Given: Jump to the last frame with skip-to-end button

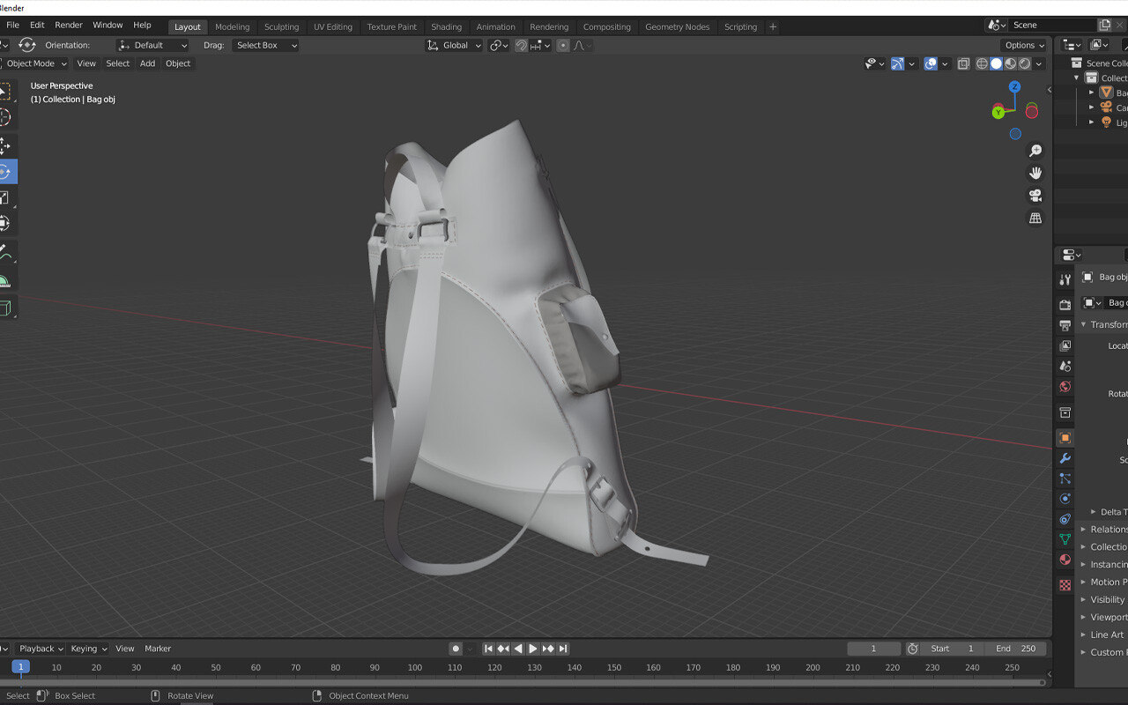Looking at the screenshot, I should tap(563, 649).
